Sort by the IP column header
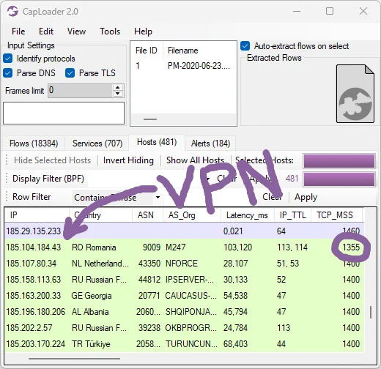 tap(37, 215)
